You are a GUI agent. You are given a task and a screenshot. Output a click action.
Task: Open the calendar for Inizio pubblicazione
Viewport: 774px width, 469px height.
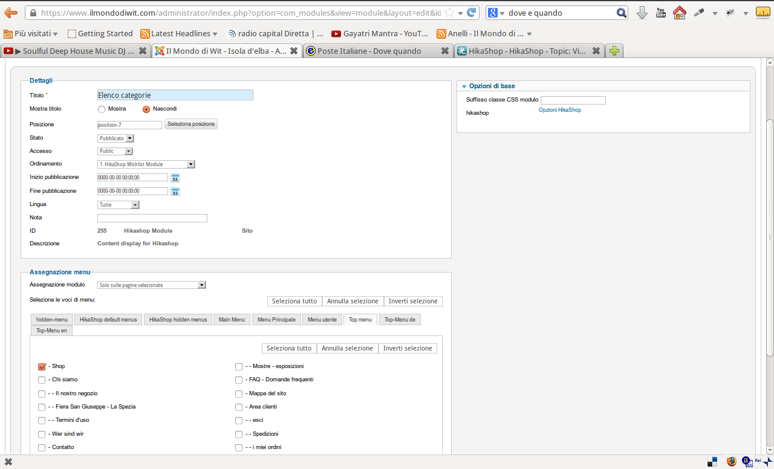click(175, 178)
